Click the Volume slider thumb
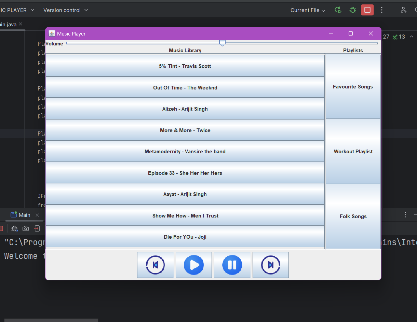 click(x=222, y=43)
